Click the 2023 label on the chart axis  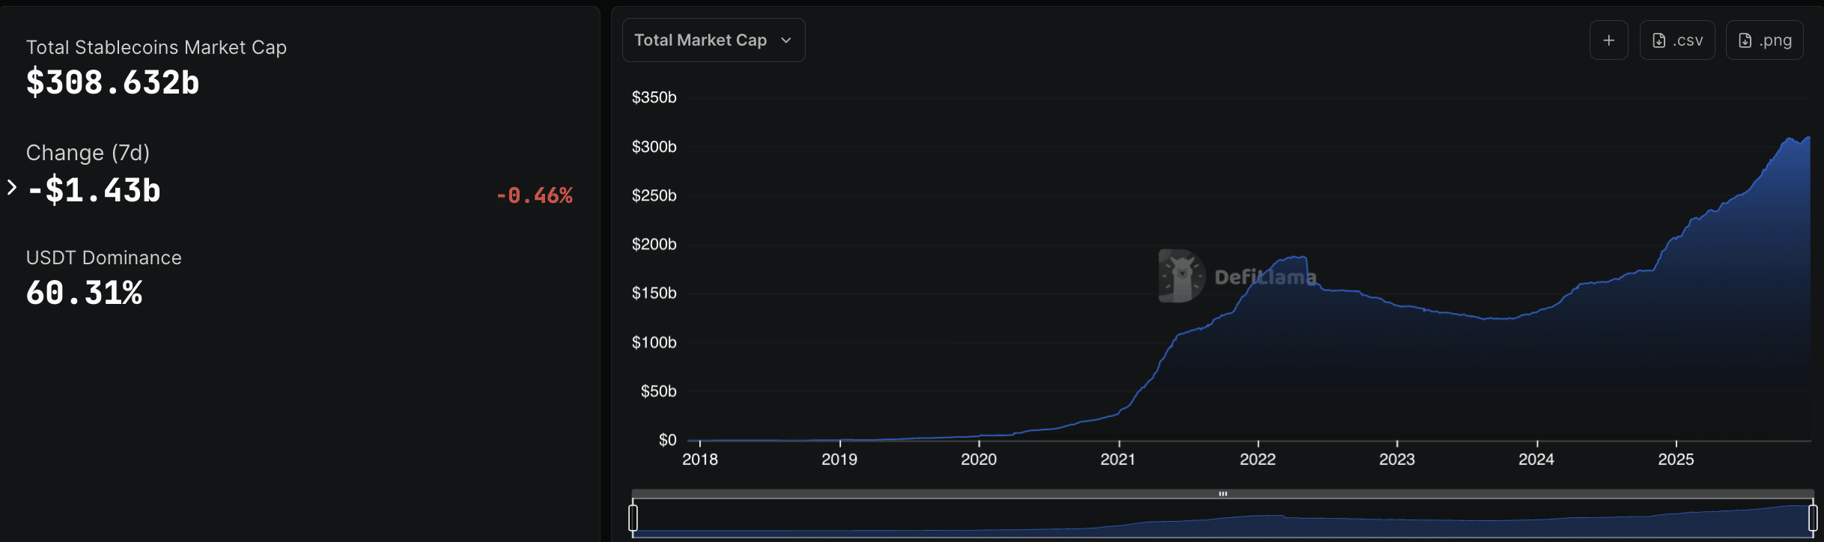pos(1397,460)
